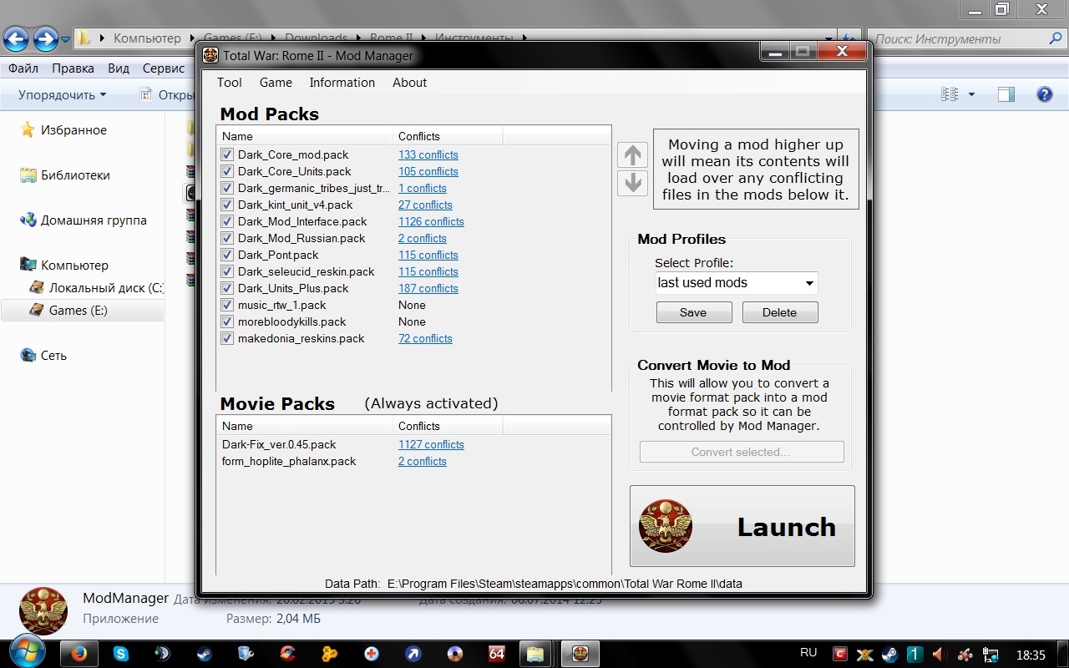Screen dimensions: 1069x668
Task: Move selected mod up with arrow button
Action: pyautogui.click(x=632, y=154)
